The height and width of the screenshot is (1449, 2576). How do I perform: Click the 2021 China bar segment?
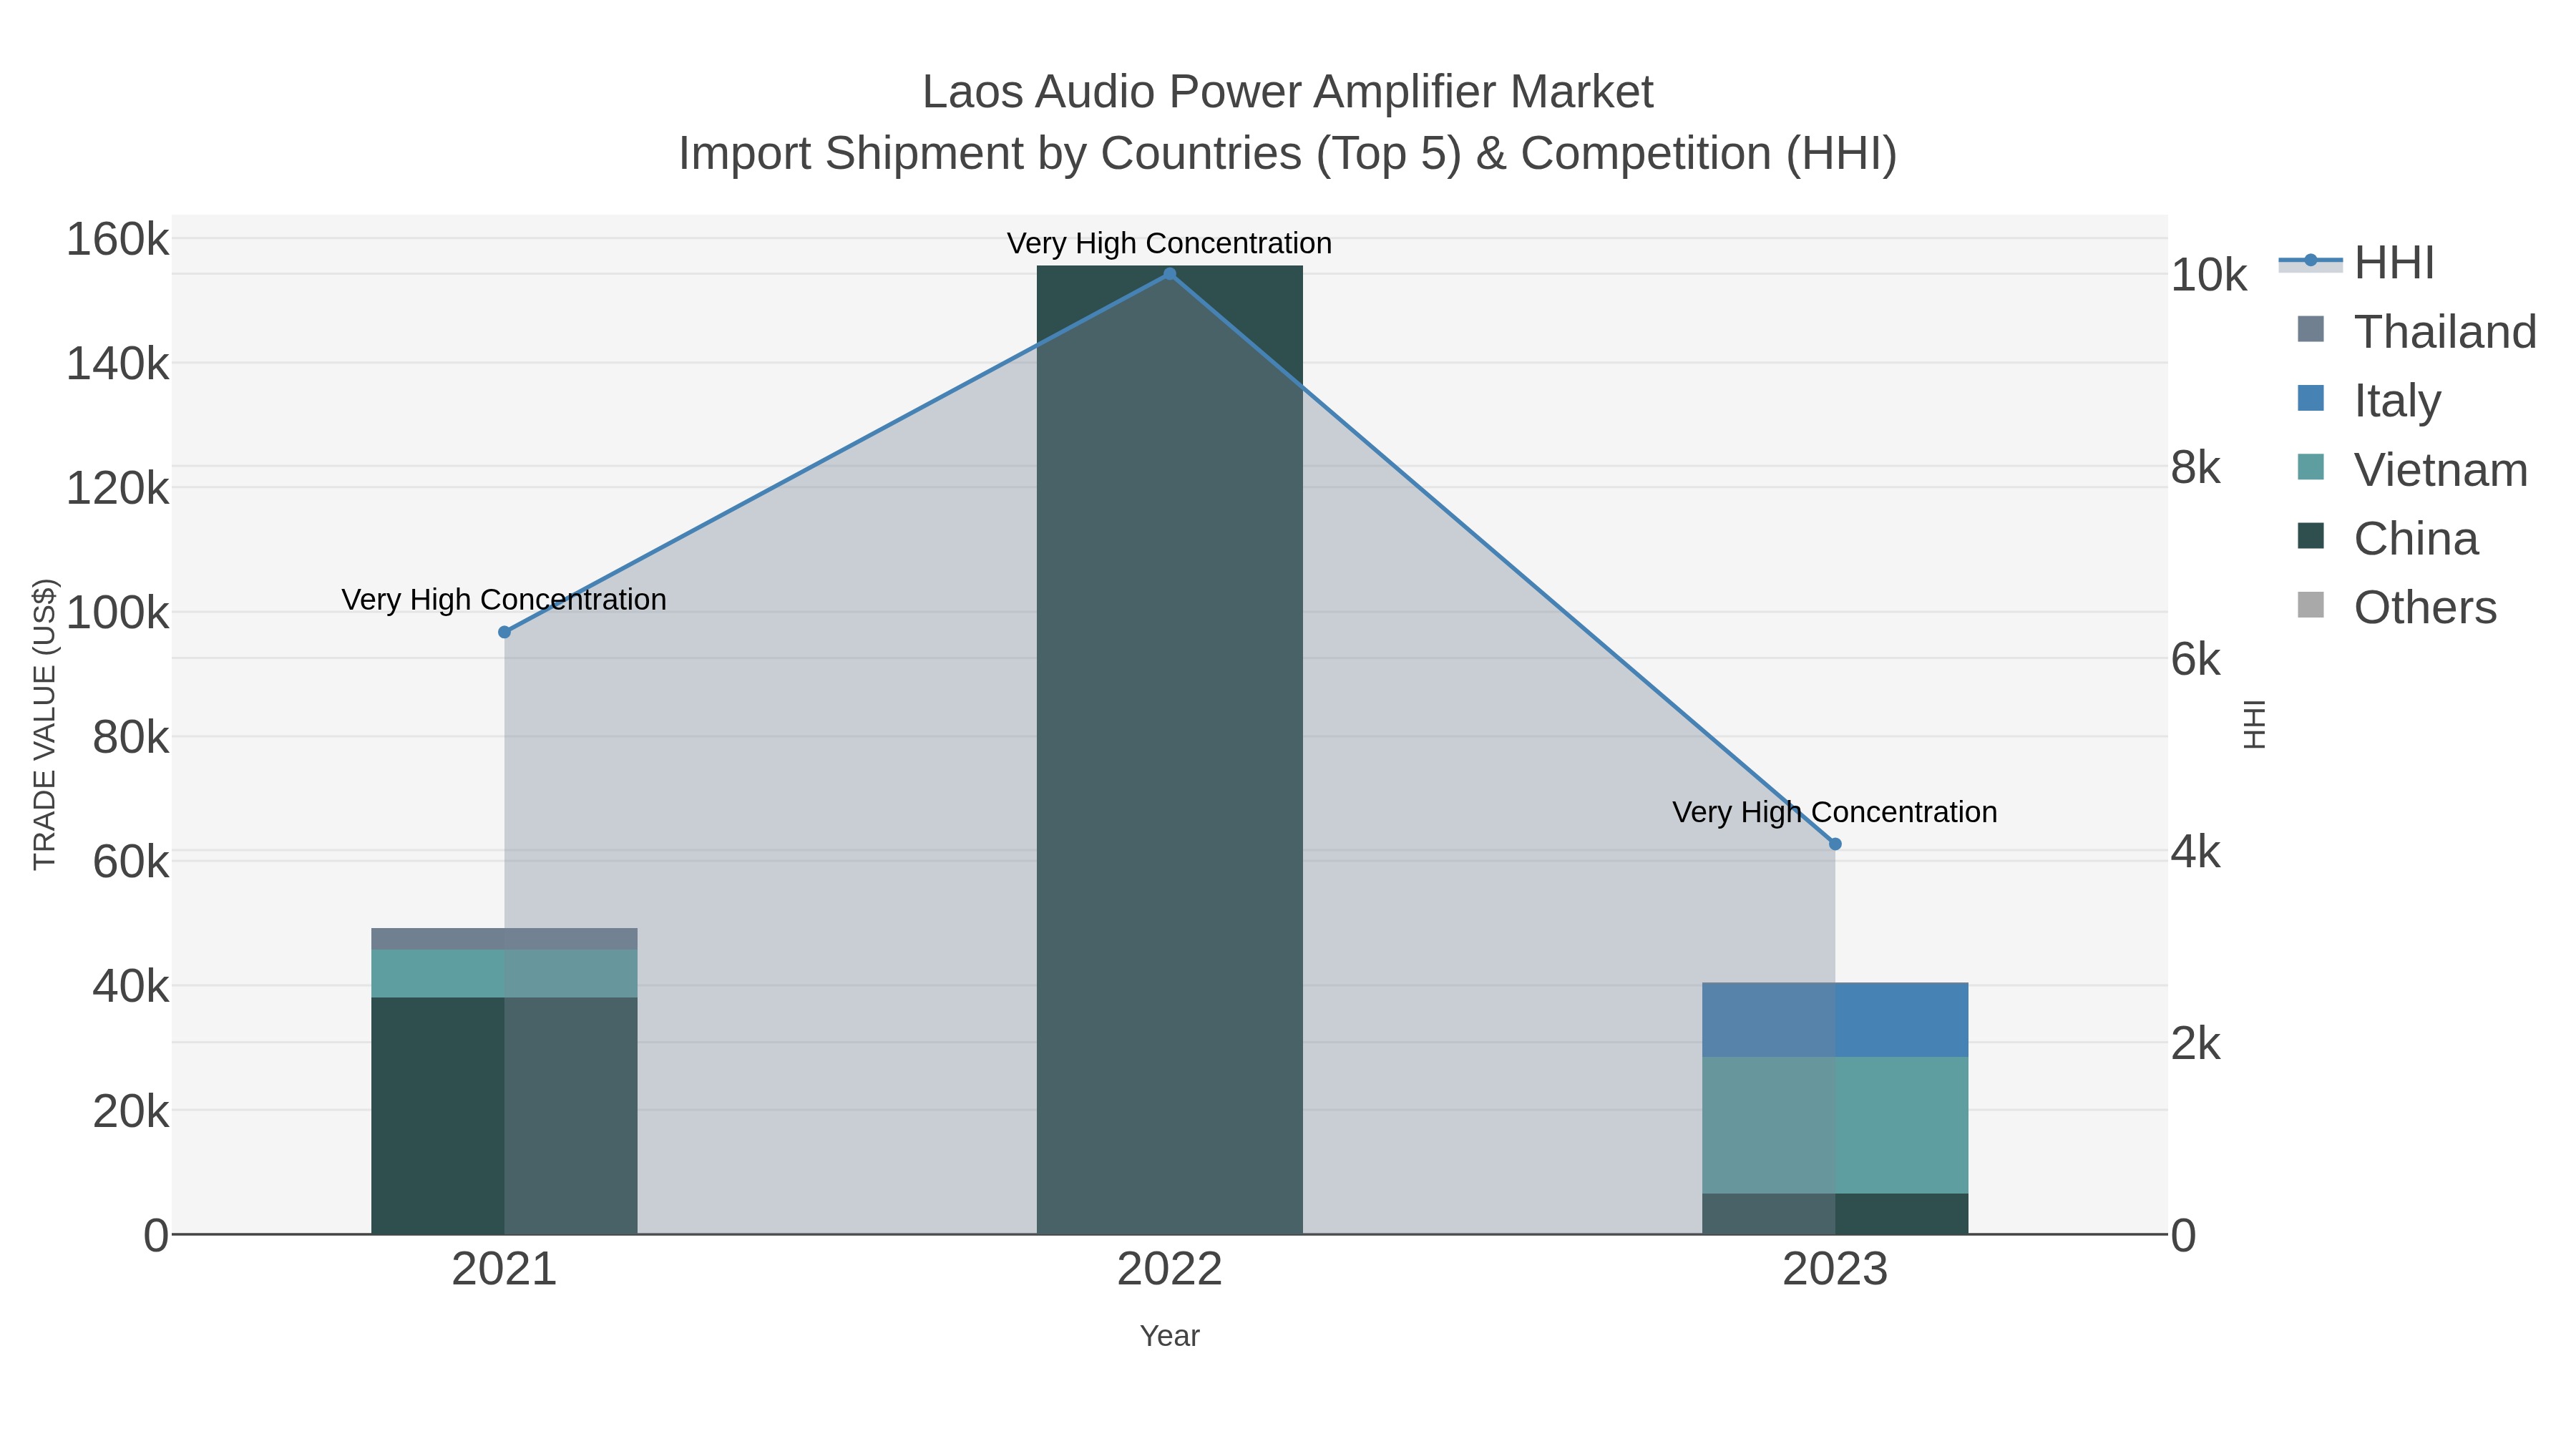click(504, 1115)
